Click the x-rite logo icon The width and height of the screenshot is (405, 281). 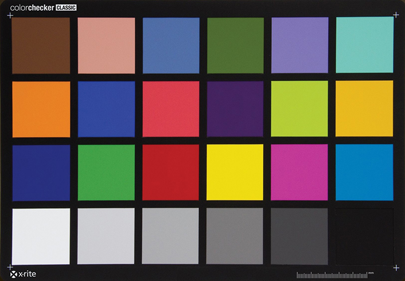[x=14, y=274]
